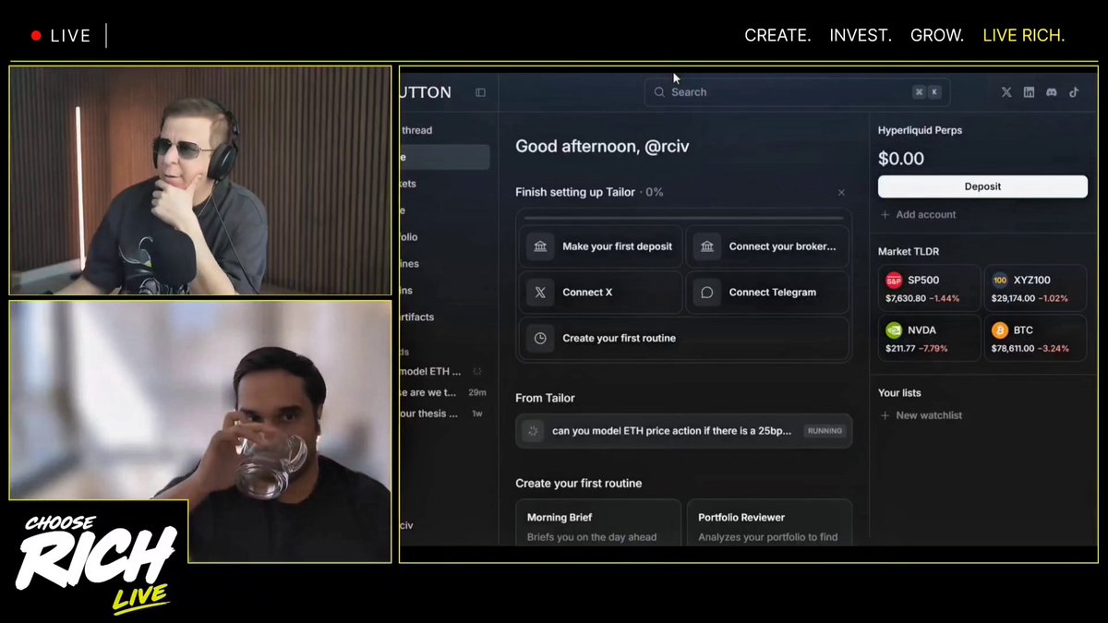Collapse the sidebar panel icon
1108x623 pixels.
(x=480, y=92)
